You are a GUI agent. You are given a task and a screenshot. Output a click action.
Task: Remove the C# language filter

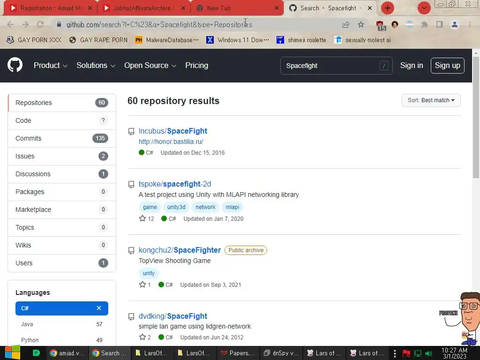click(x=98, y=308)
